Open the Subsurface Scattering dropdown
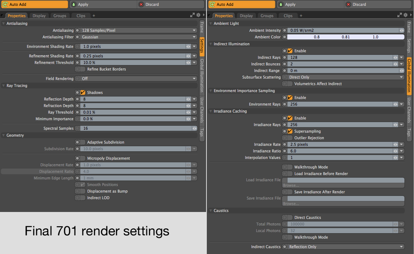414x254 pixels. pos(345,77)
